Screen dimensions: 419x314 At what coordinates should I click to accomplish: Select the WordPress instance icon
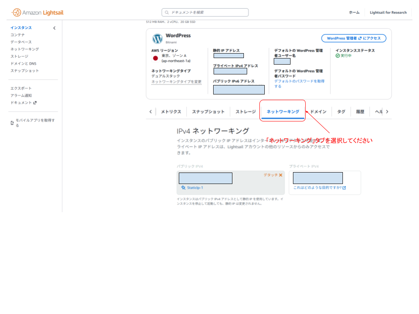point(158,38)
